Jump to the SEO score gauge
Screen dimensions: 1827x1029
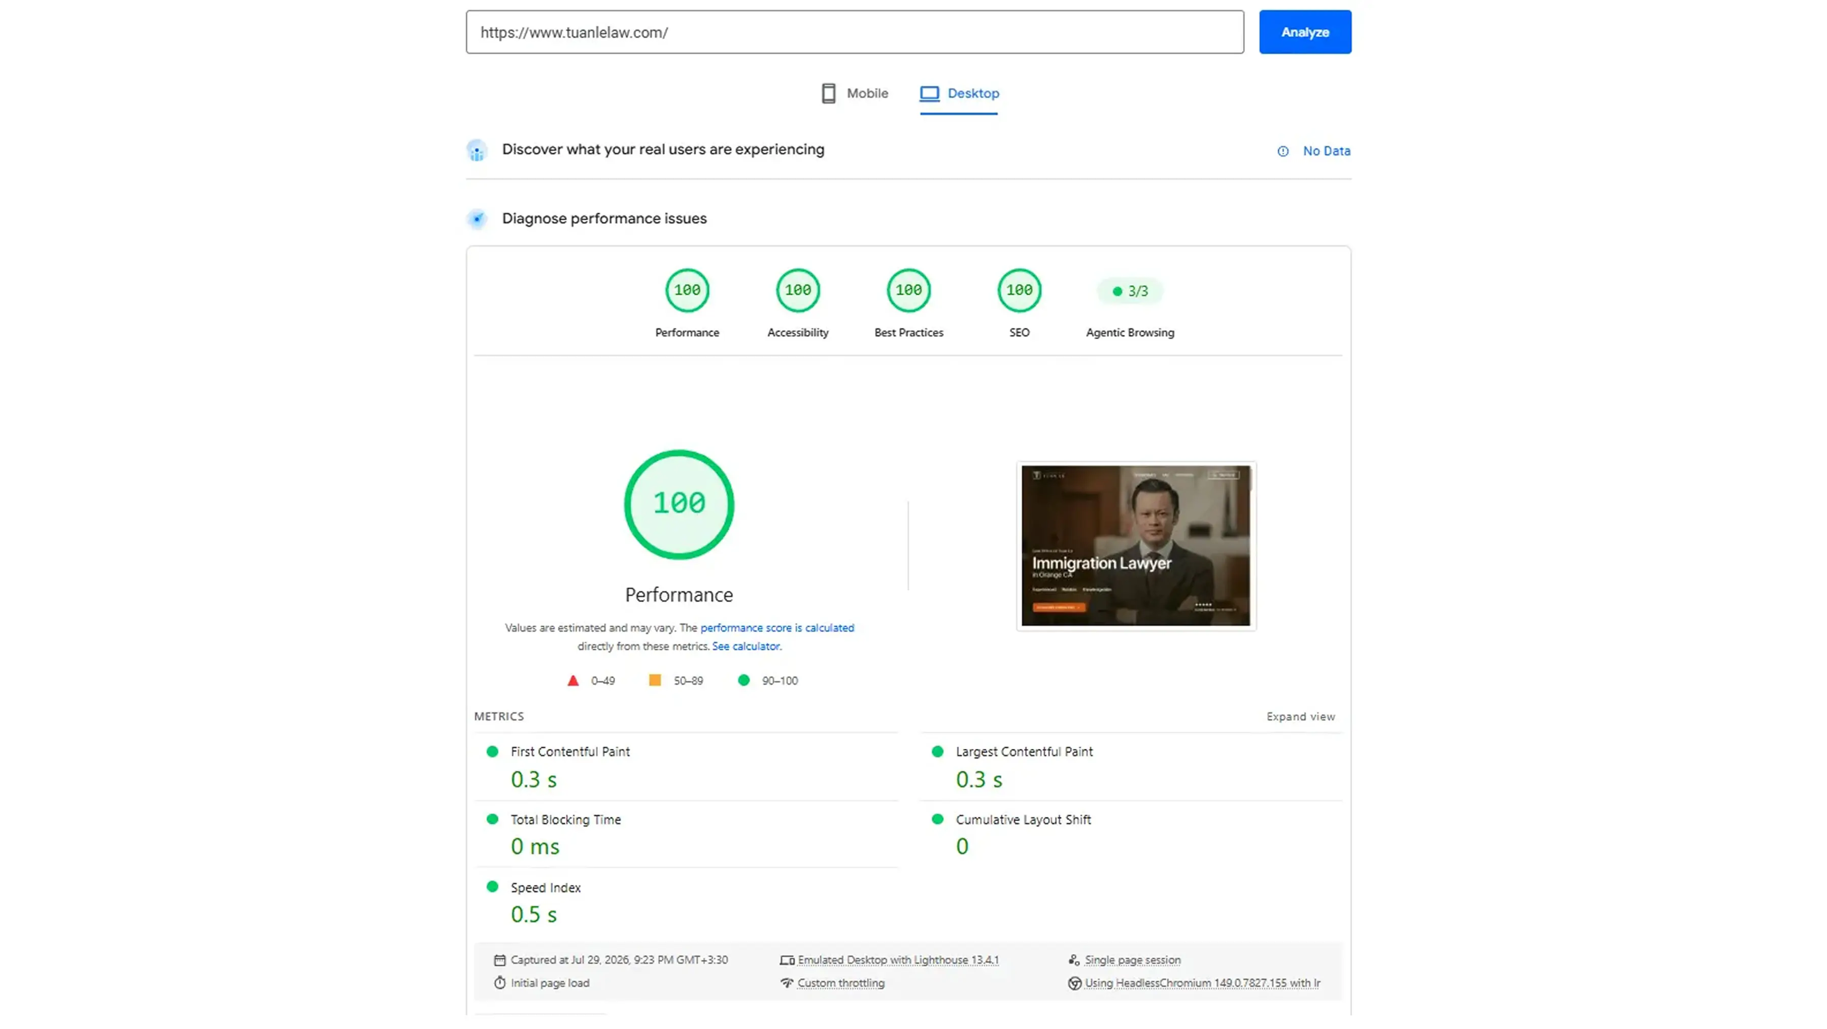tap(1019, 290)
